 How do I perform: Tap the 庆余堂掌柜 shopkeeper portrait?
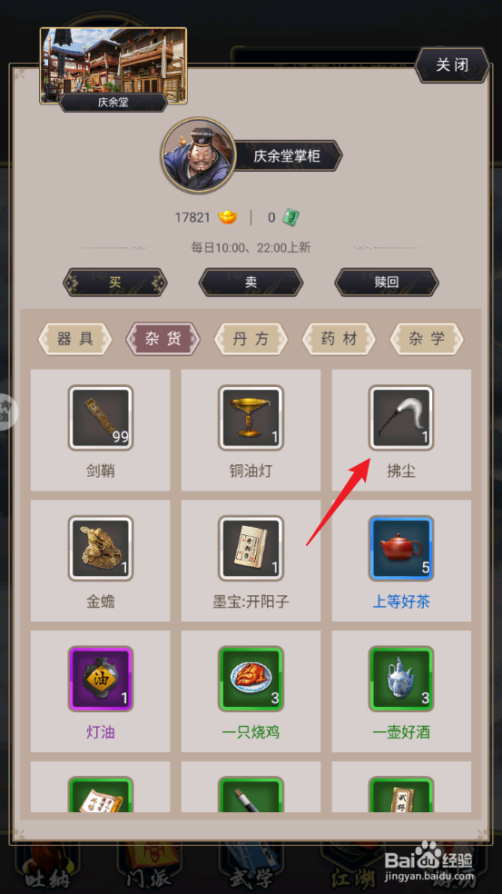(198, 155)
